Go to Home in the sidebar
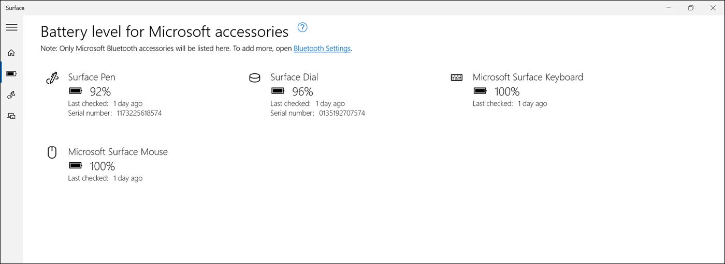This screenshot has width=725, height=264. tap(11, 53)
